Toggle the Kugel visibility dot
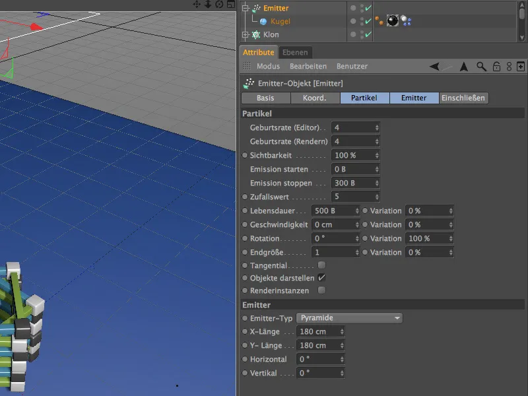The width and height of the screenshot is (528, 396). click(353, 21)
